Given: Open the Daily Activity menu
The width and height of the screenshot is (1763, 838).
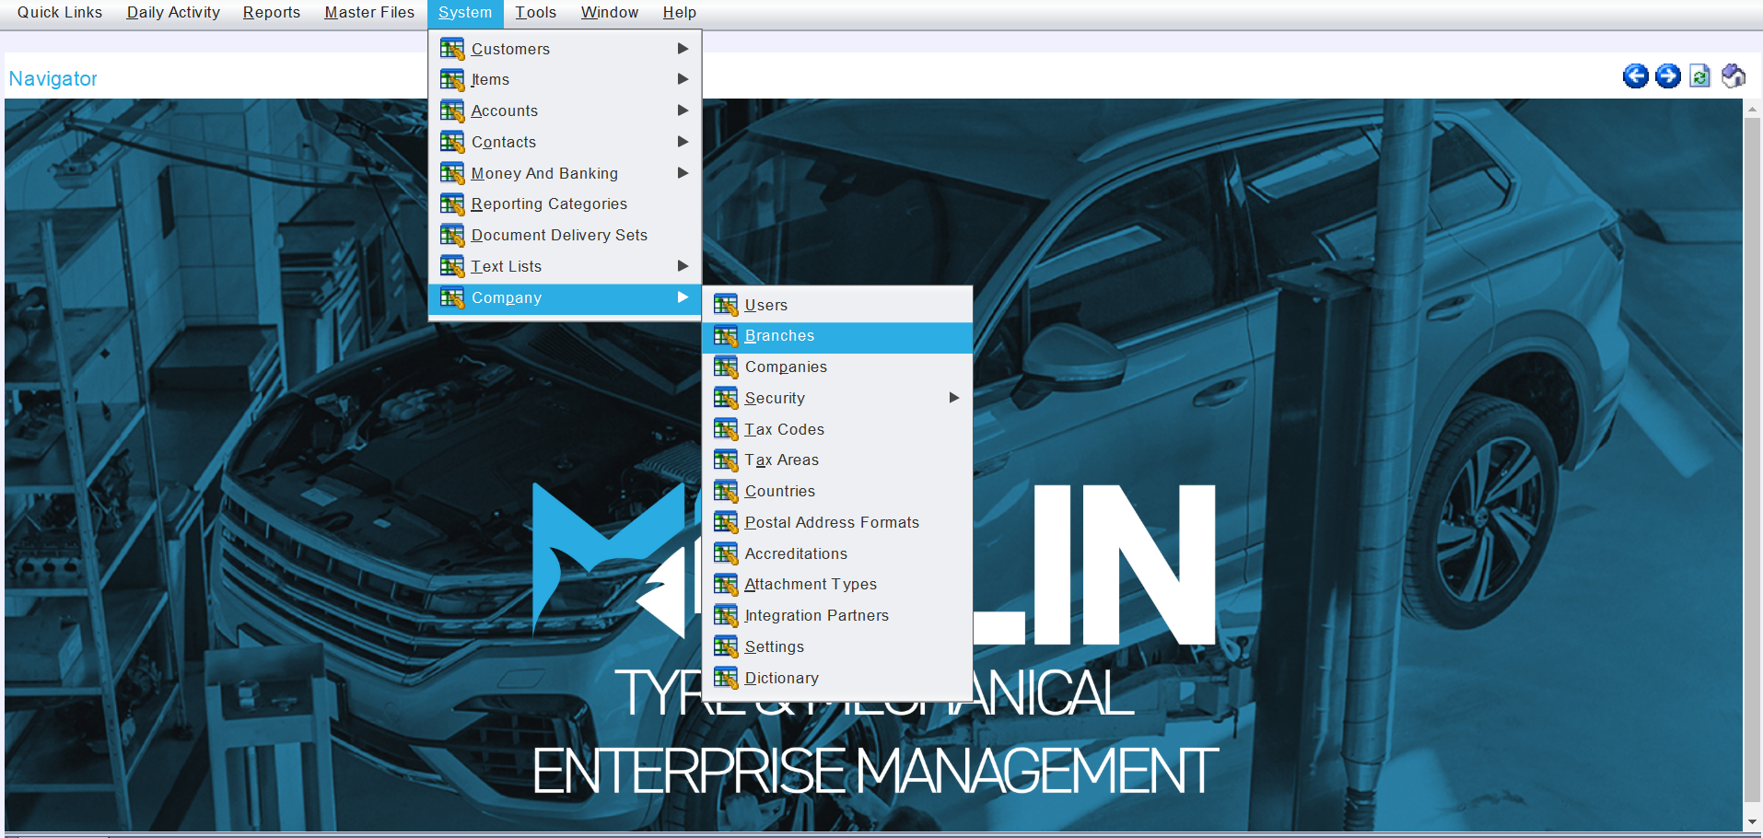Looking at the screenshot, I should coord(173,13).
